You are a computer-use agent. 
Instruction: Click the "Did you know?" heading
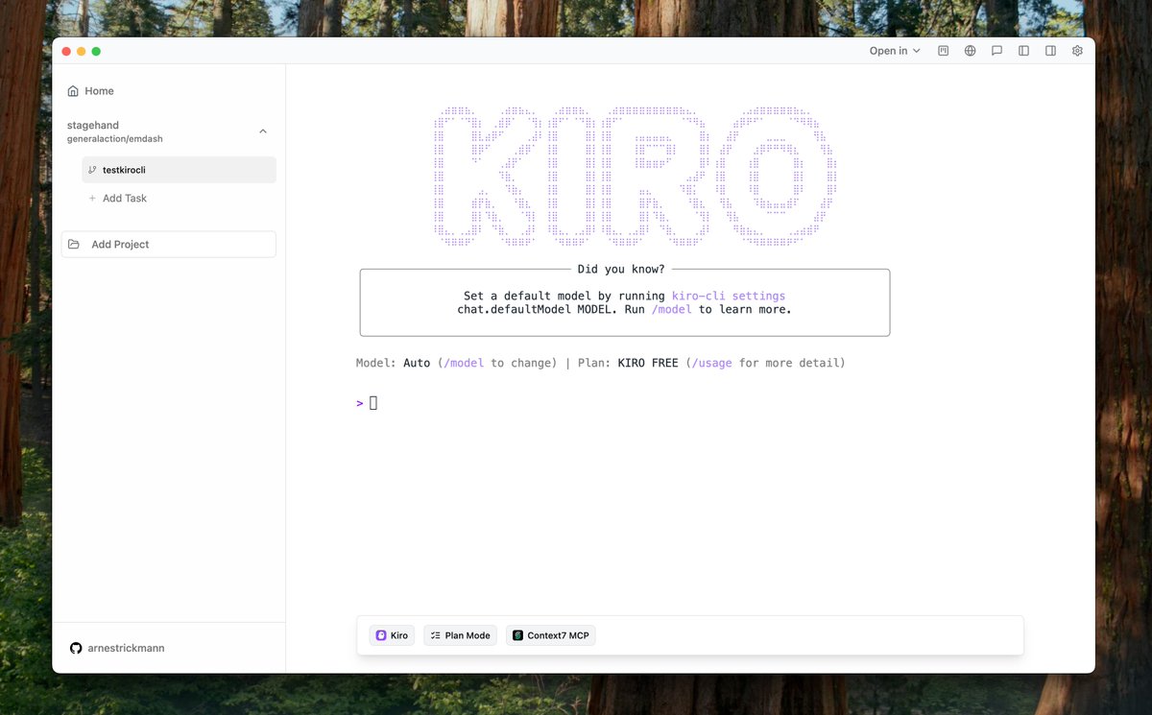621,269
